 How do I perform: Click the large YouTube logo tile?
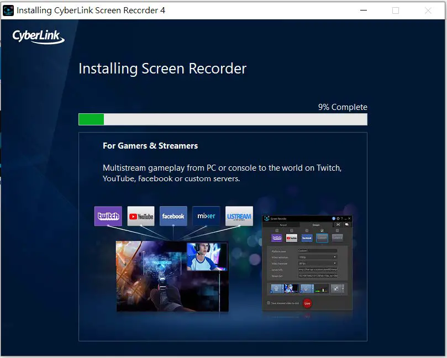(141, 216)
